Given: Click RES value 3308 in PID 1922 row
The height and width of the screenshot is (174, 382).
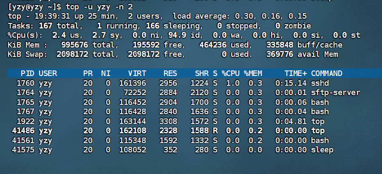Looking at the screenshot, I should (168, 121).
